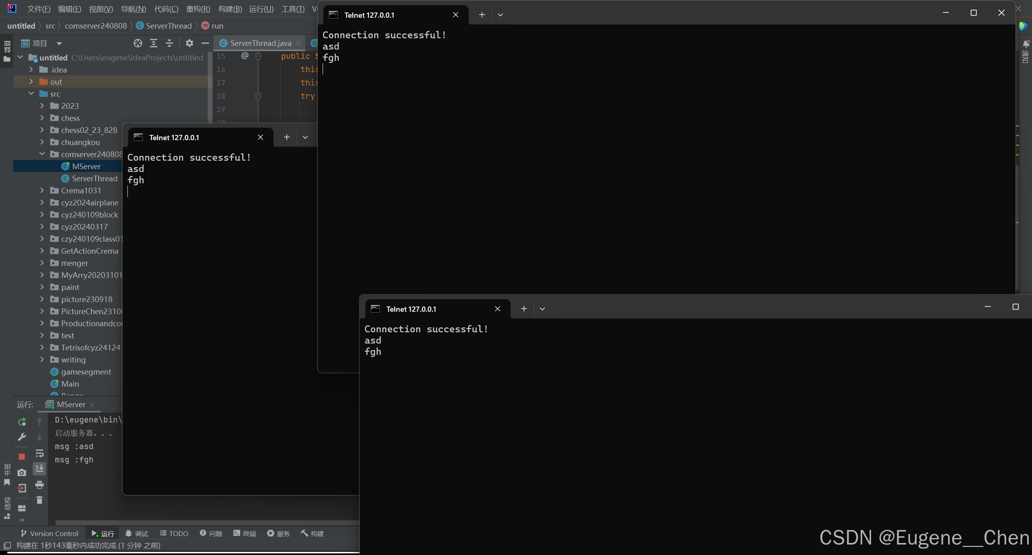The width and height of the screenshot is (1032, 555).
Task: Open project panel gear settings
Action: [x=189, y=43]
